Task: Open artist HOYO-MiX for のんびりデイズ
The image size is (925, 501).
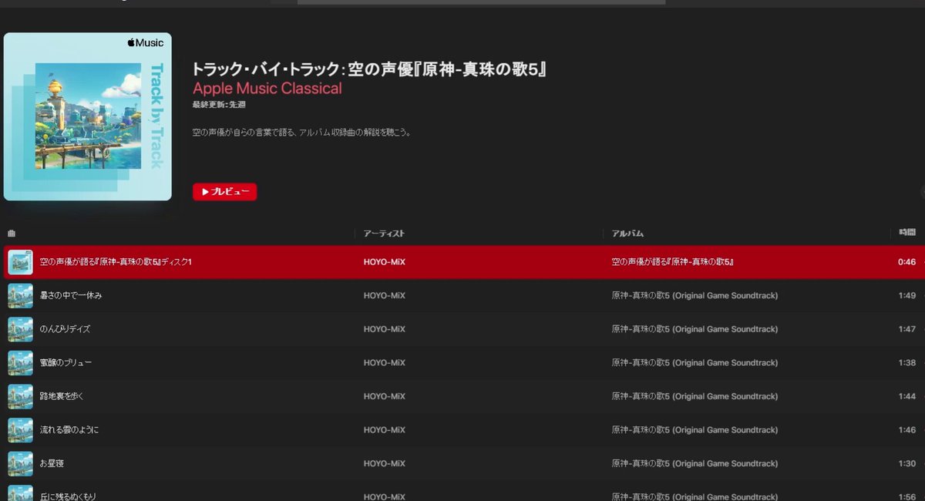Action: [385, 329]
